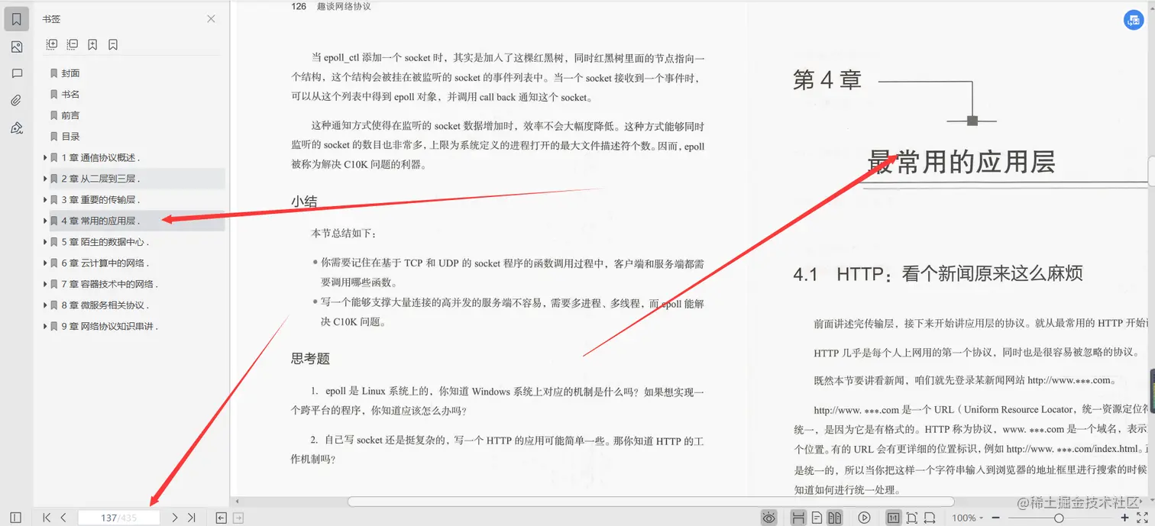Image resolution: width=1155 pixels, height=526 pixels.
Task: Add a new bookmark for current page
Action: (x=92, y=44)
